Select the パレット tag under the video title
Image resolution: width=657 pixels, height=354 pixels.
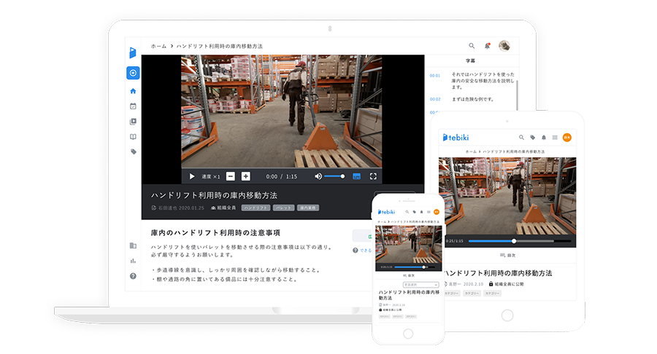click(283, 208)
